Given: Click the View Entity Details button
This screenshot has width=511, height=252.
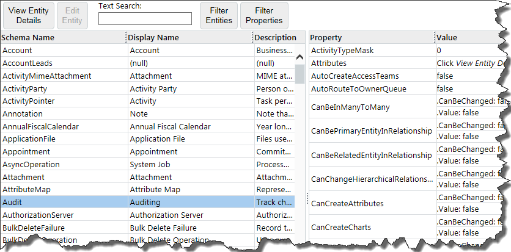Looking at the screenshot, I should tap(28, 16).
